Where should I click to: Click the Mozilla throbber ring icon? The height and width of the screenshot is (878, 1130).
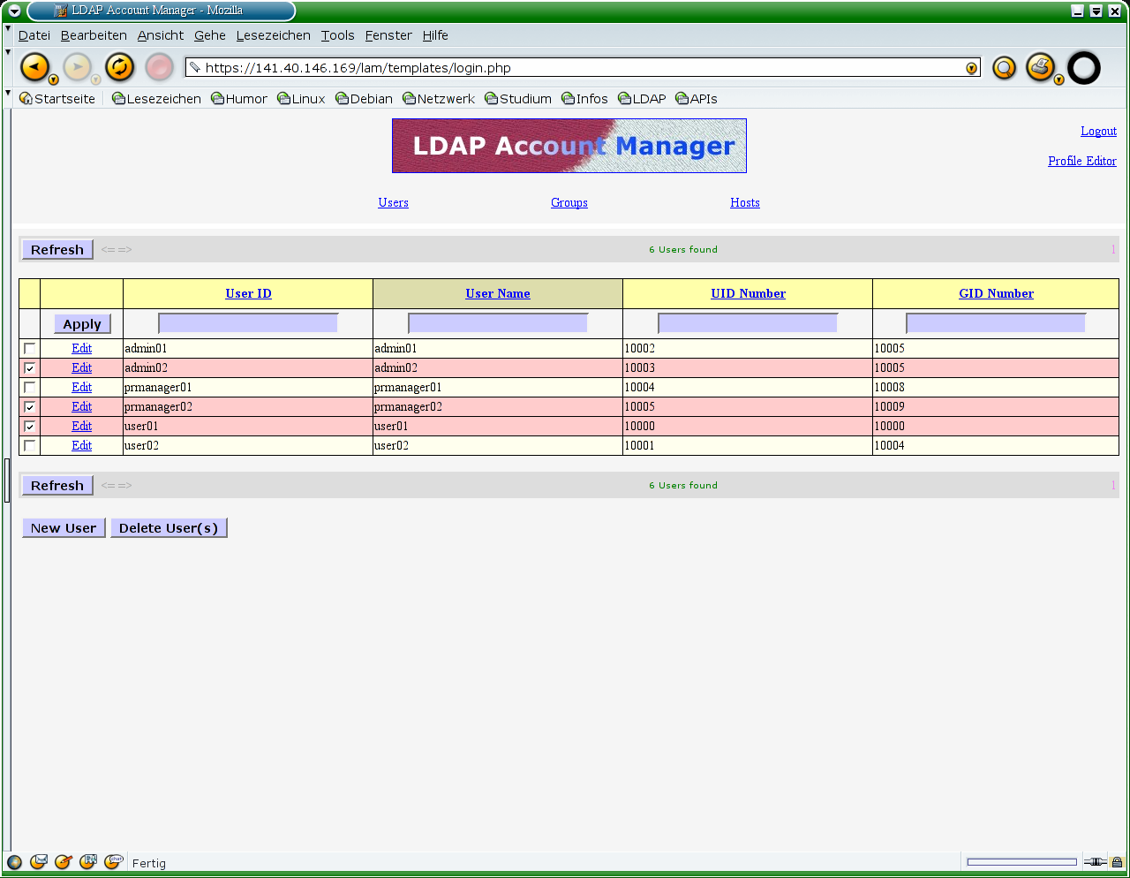coord(1084,68)
